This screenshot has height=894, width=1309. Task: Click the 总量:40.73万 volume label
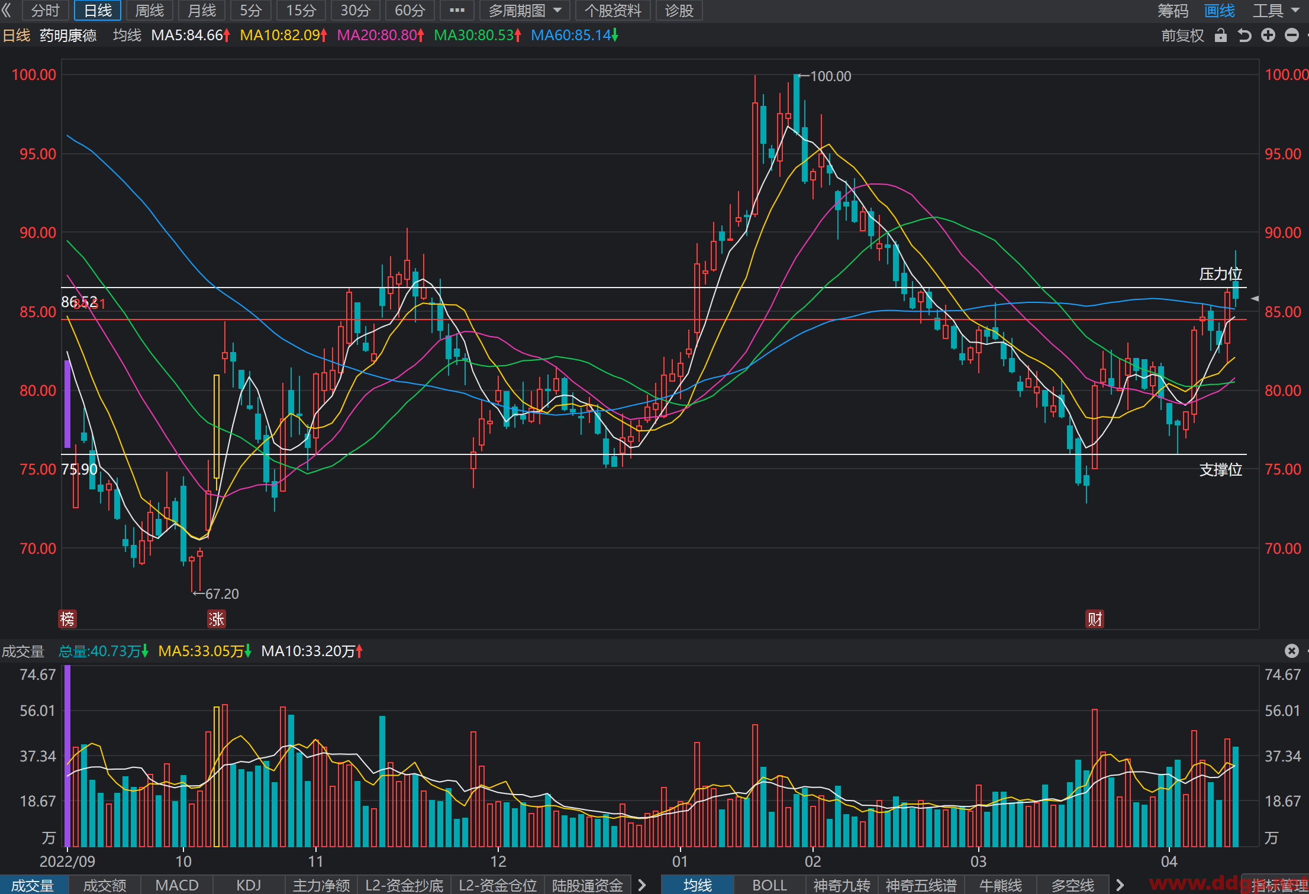(x=104, y=651)
